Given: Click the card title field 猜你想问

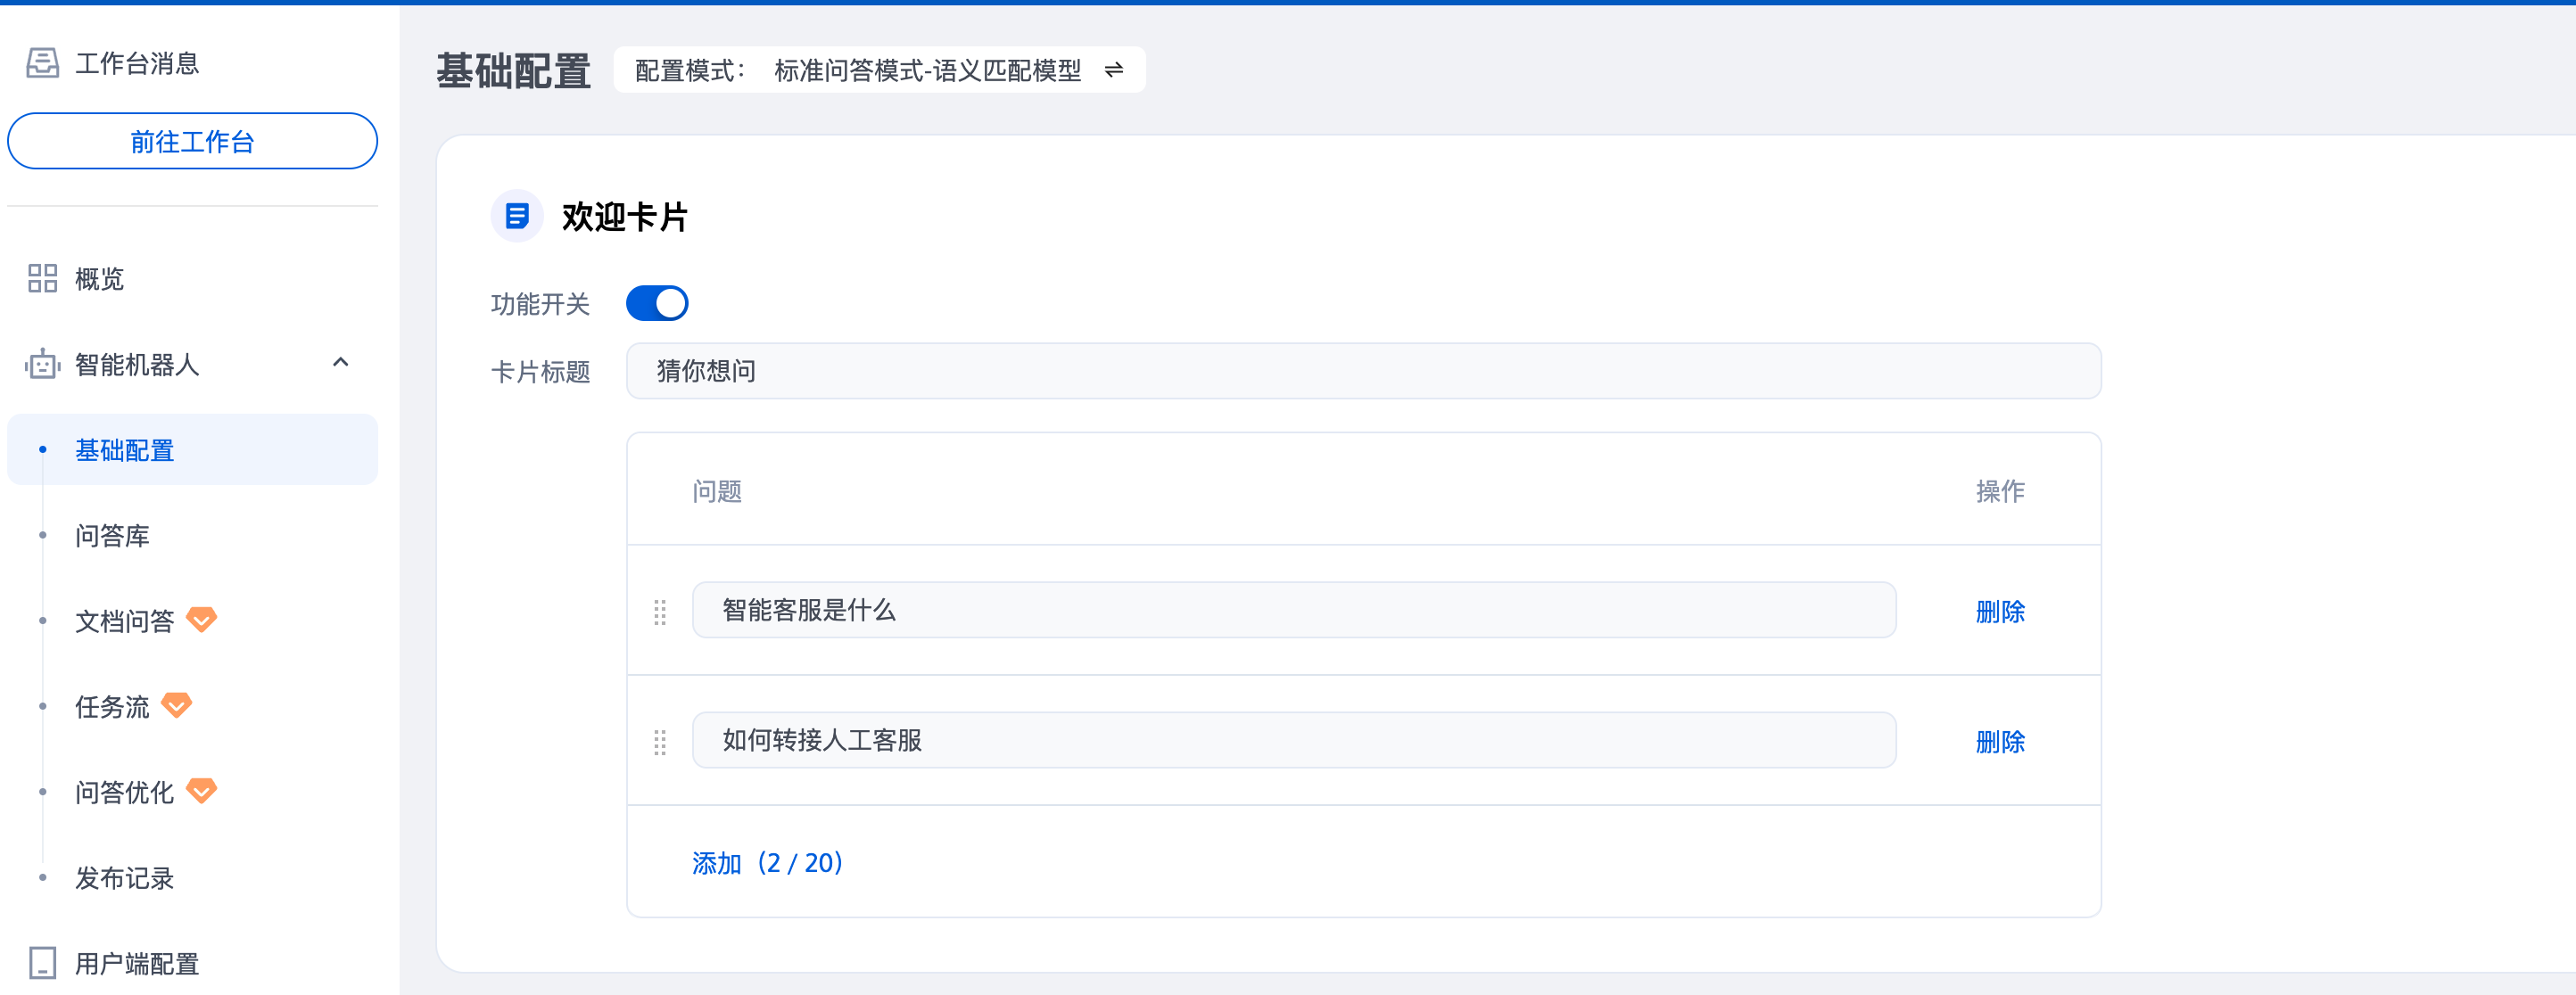Looking at the screenshot, I should pos(1362,371).
